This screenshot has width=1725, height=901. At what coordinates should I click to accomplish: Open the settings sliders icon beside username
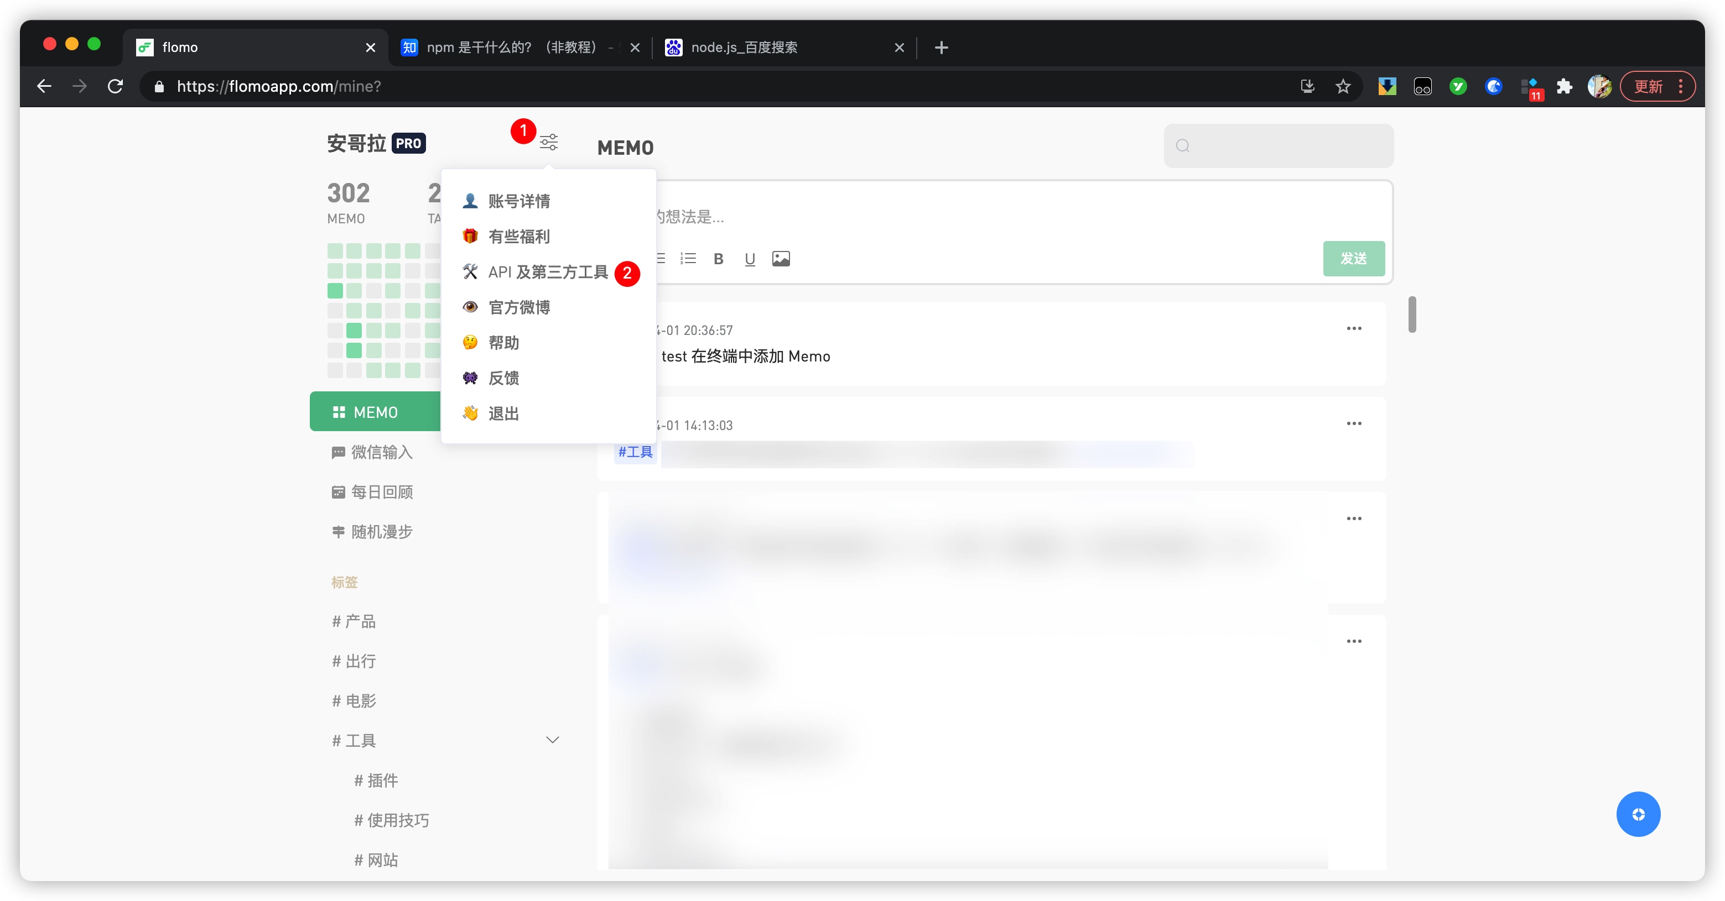548,142
